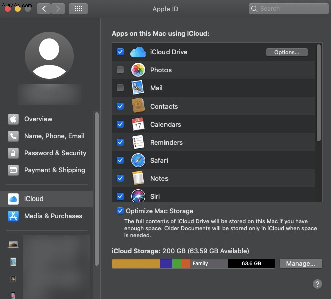Uncheck the Calendars checkbox

(x=120, y=124)
